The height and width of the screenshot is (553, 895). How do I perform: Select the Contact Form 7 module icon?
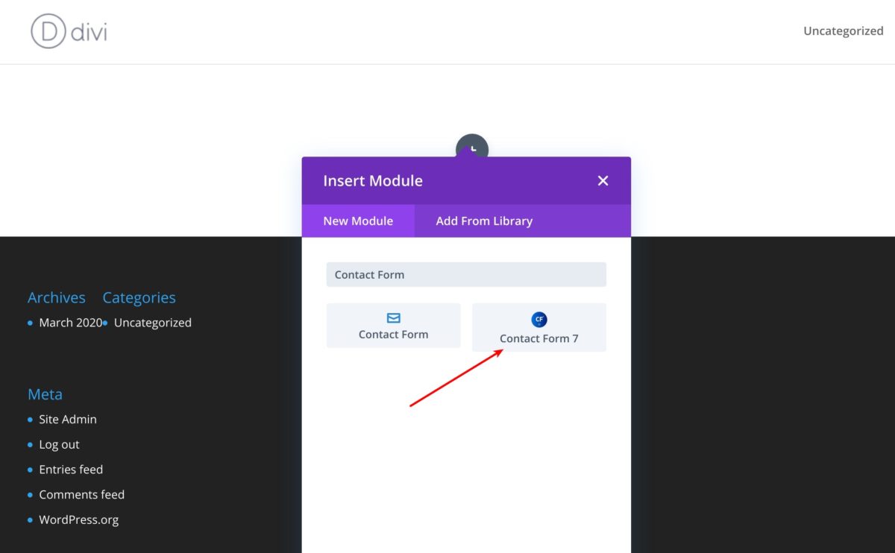pos(538,328)
